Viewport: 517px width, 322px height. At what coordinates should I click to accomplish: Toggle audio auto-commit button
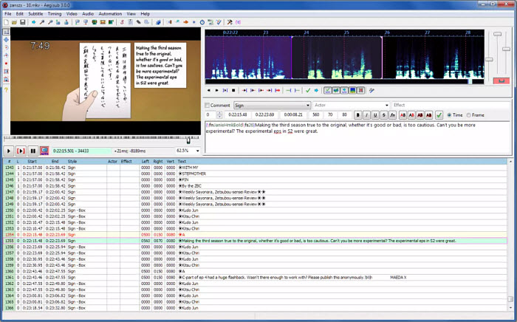click(x=328, y=90)
